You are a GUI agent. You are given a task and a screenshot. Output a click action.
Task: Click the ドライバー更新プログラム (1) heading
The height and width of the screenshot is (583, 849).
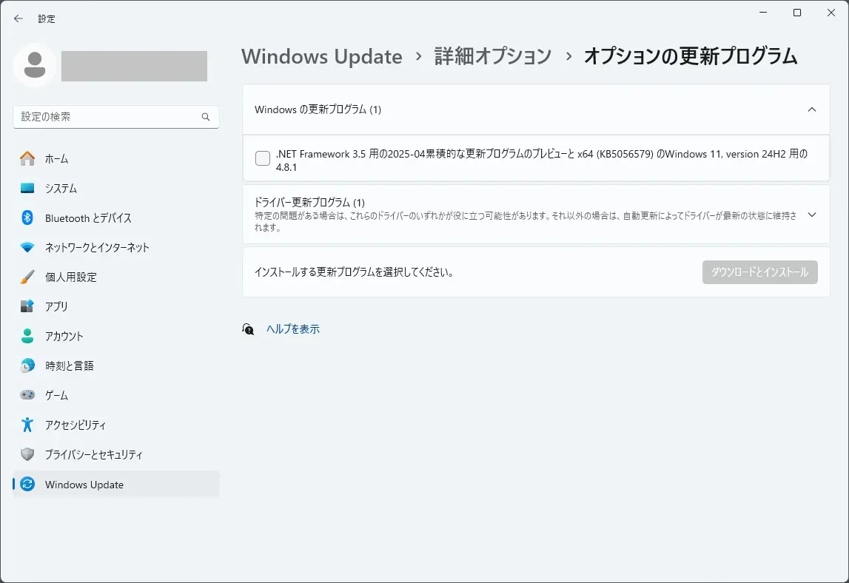pos(309,203)
